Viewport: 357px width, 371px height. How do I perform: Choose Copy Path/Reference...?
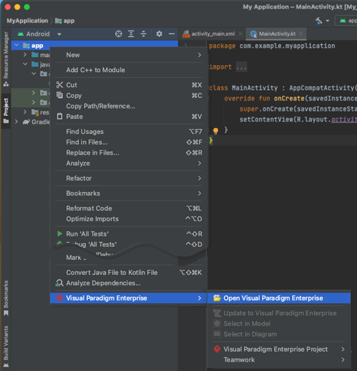tap(129, 107)
